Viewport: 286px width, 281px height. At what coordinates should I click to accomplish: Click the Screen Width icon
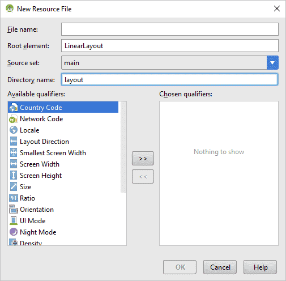[x=14, y=164]
